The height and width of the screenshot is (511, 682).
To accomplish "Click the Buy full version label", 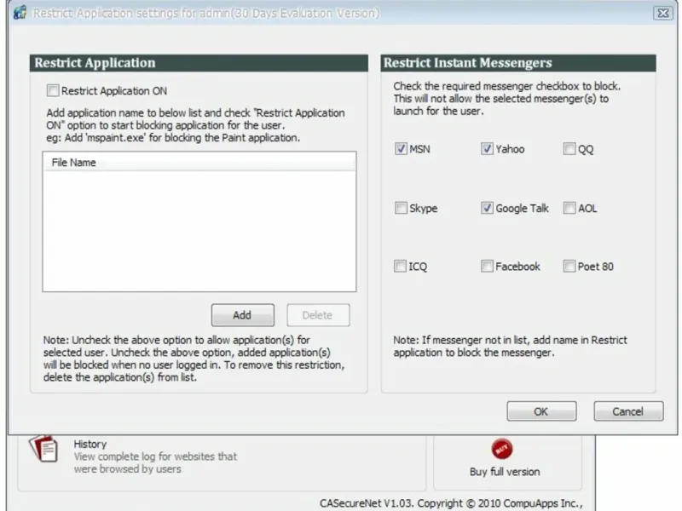I will click(x=505, y=472).
